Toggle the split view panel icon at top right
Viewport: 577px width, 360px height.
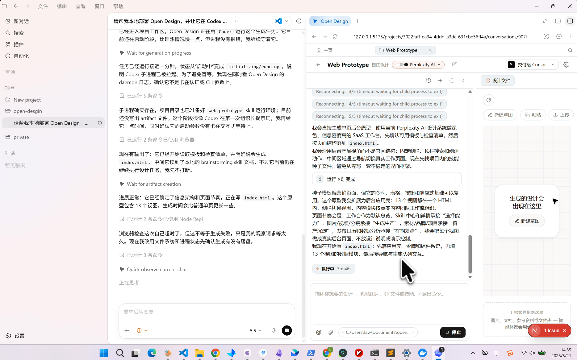click(x=570, y=21)
